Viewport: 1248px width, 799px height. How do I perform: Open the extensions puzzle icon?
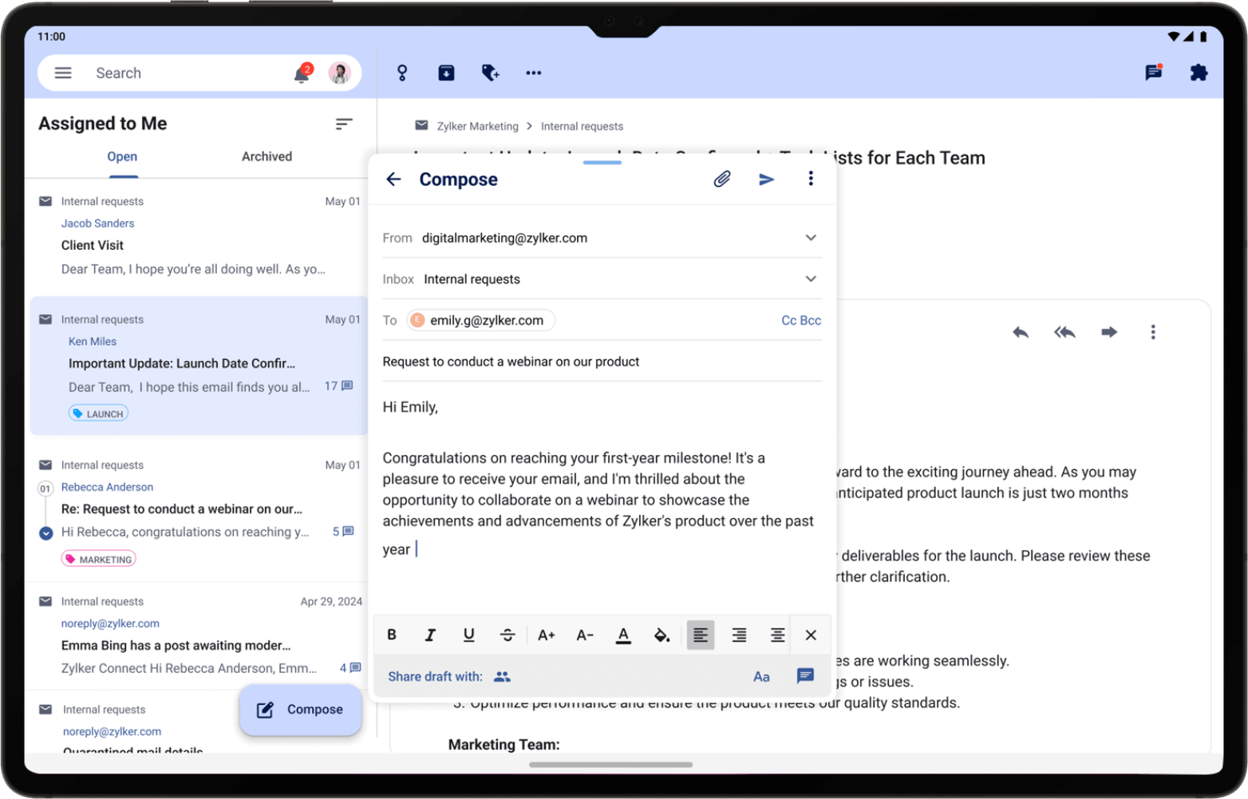click(1199, 73)
